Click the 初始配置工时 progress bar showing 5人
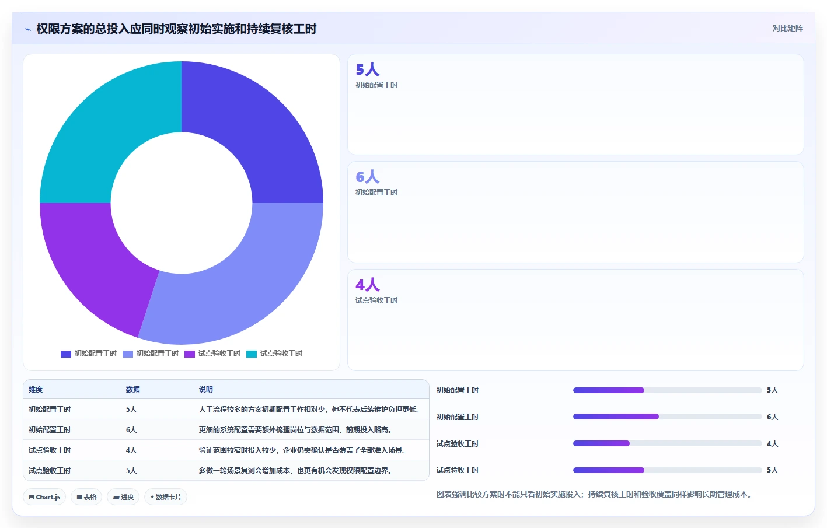The width and height of the screenshot is (827, 528). (668, 390)
